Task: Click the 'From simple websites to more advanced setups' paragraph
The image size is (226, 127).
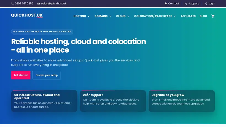Action: (x=76, y=63)
